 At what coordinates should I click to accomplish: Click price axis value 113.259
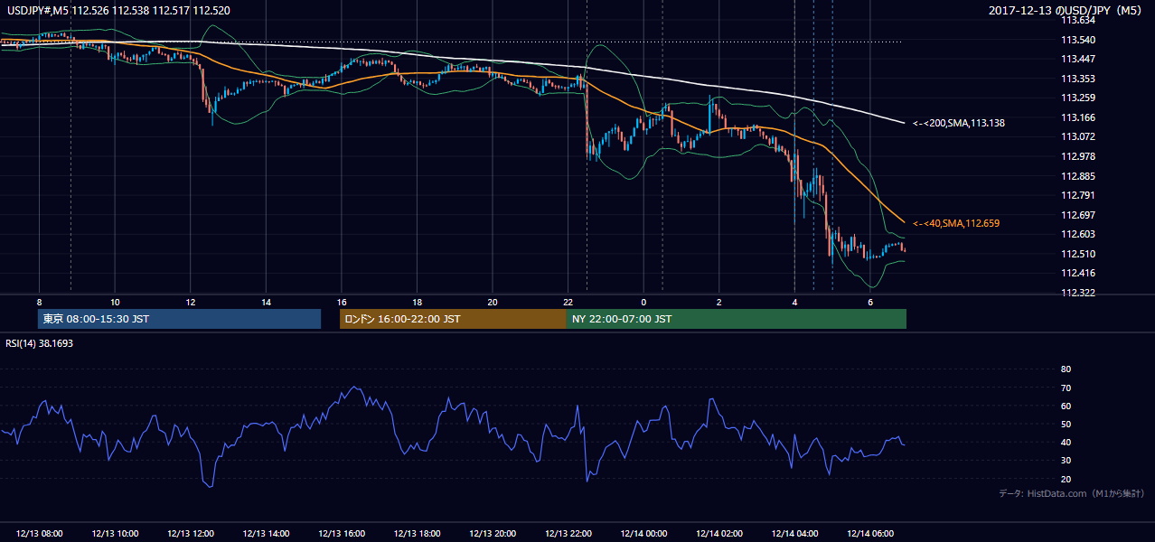(1076, 98)
